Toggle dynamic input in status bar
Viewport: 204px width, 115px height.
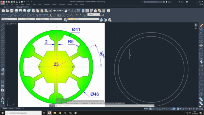[157, 109]
